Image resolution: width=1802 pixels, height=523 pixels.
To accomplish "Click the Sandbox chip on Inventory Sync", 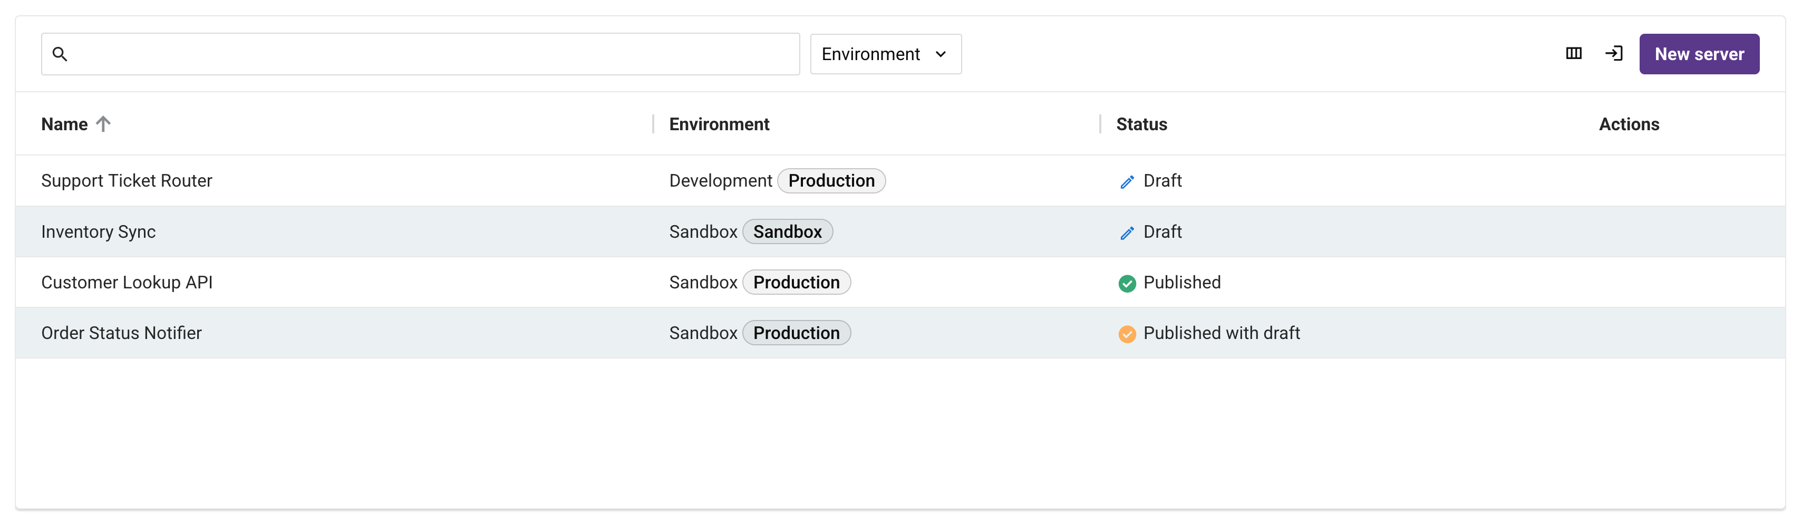I will [787, 231].
